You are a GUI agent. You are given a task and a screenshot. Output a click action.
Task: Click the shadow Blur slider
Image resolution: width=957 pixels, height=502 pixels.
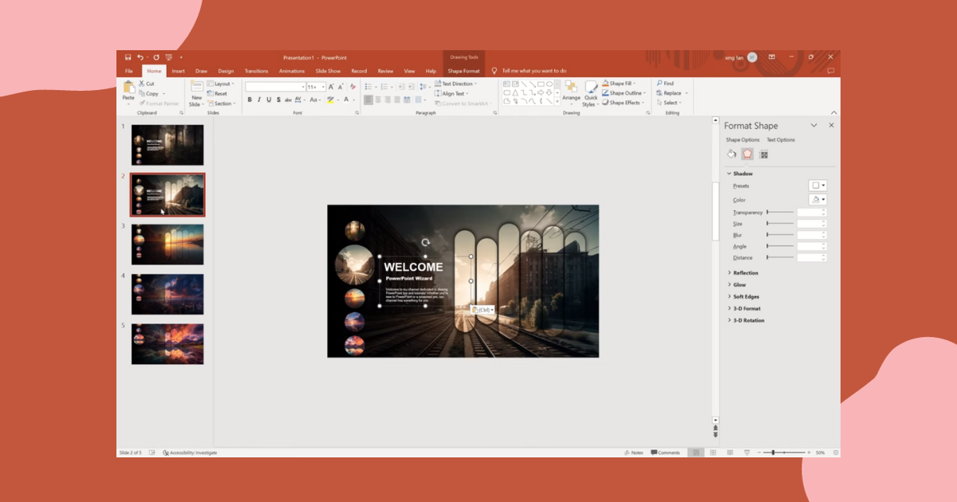pyautogui.click(x=780, y=235)
